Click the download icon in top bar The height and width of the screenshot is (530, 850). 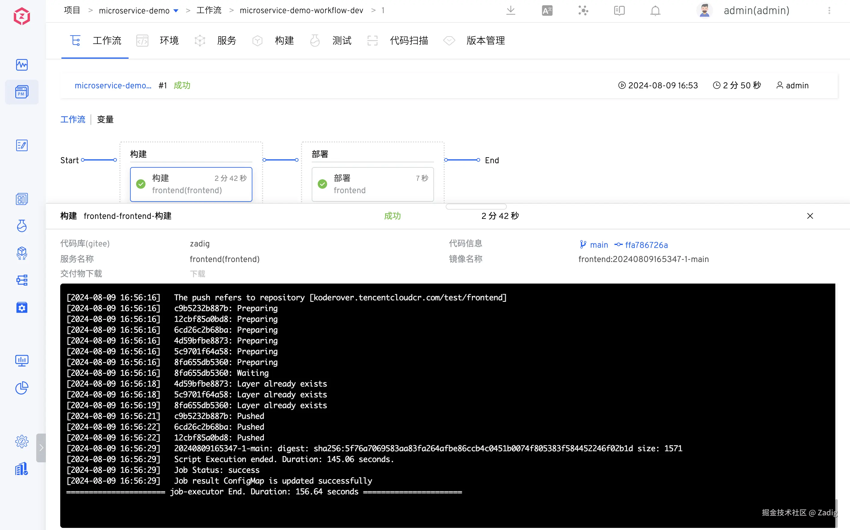pos(511,10)
